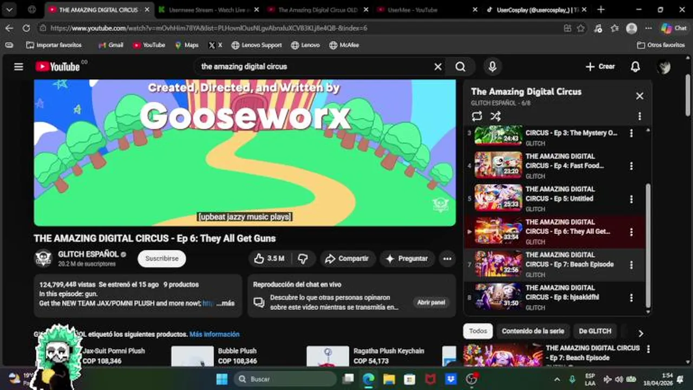Open Microsoft Store from taskbar
This screenshot has height=390, width=693.
point(409,379)
